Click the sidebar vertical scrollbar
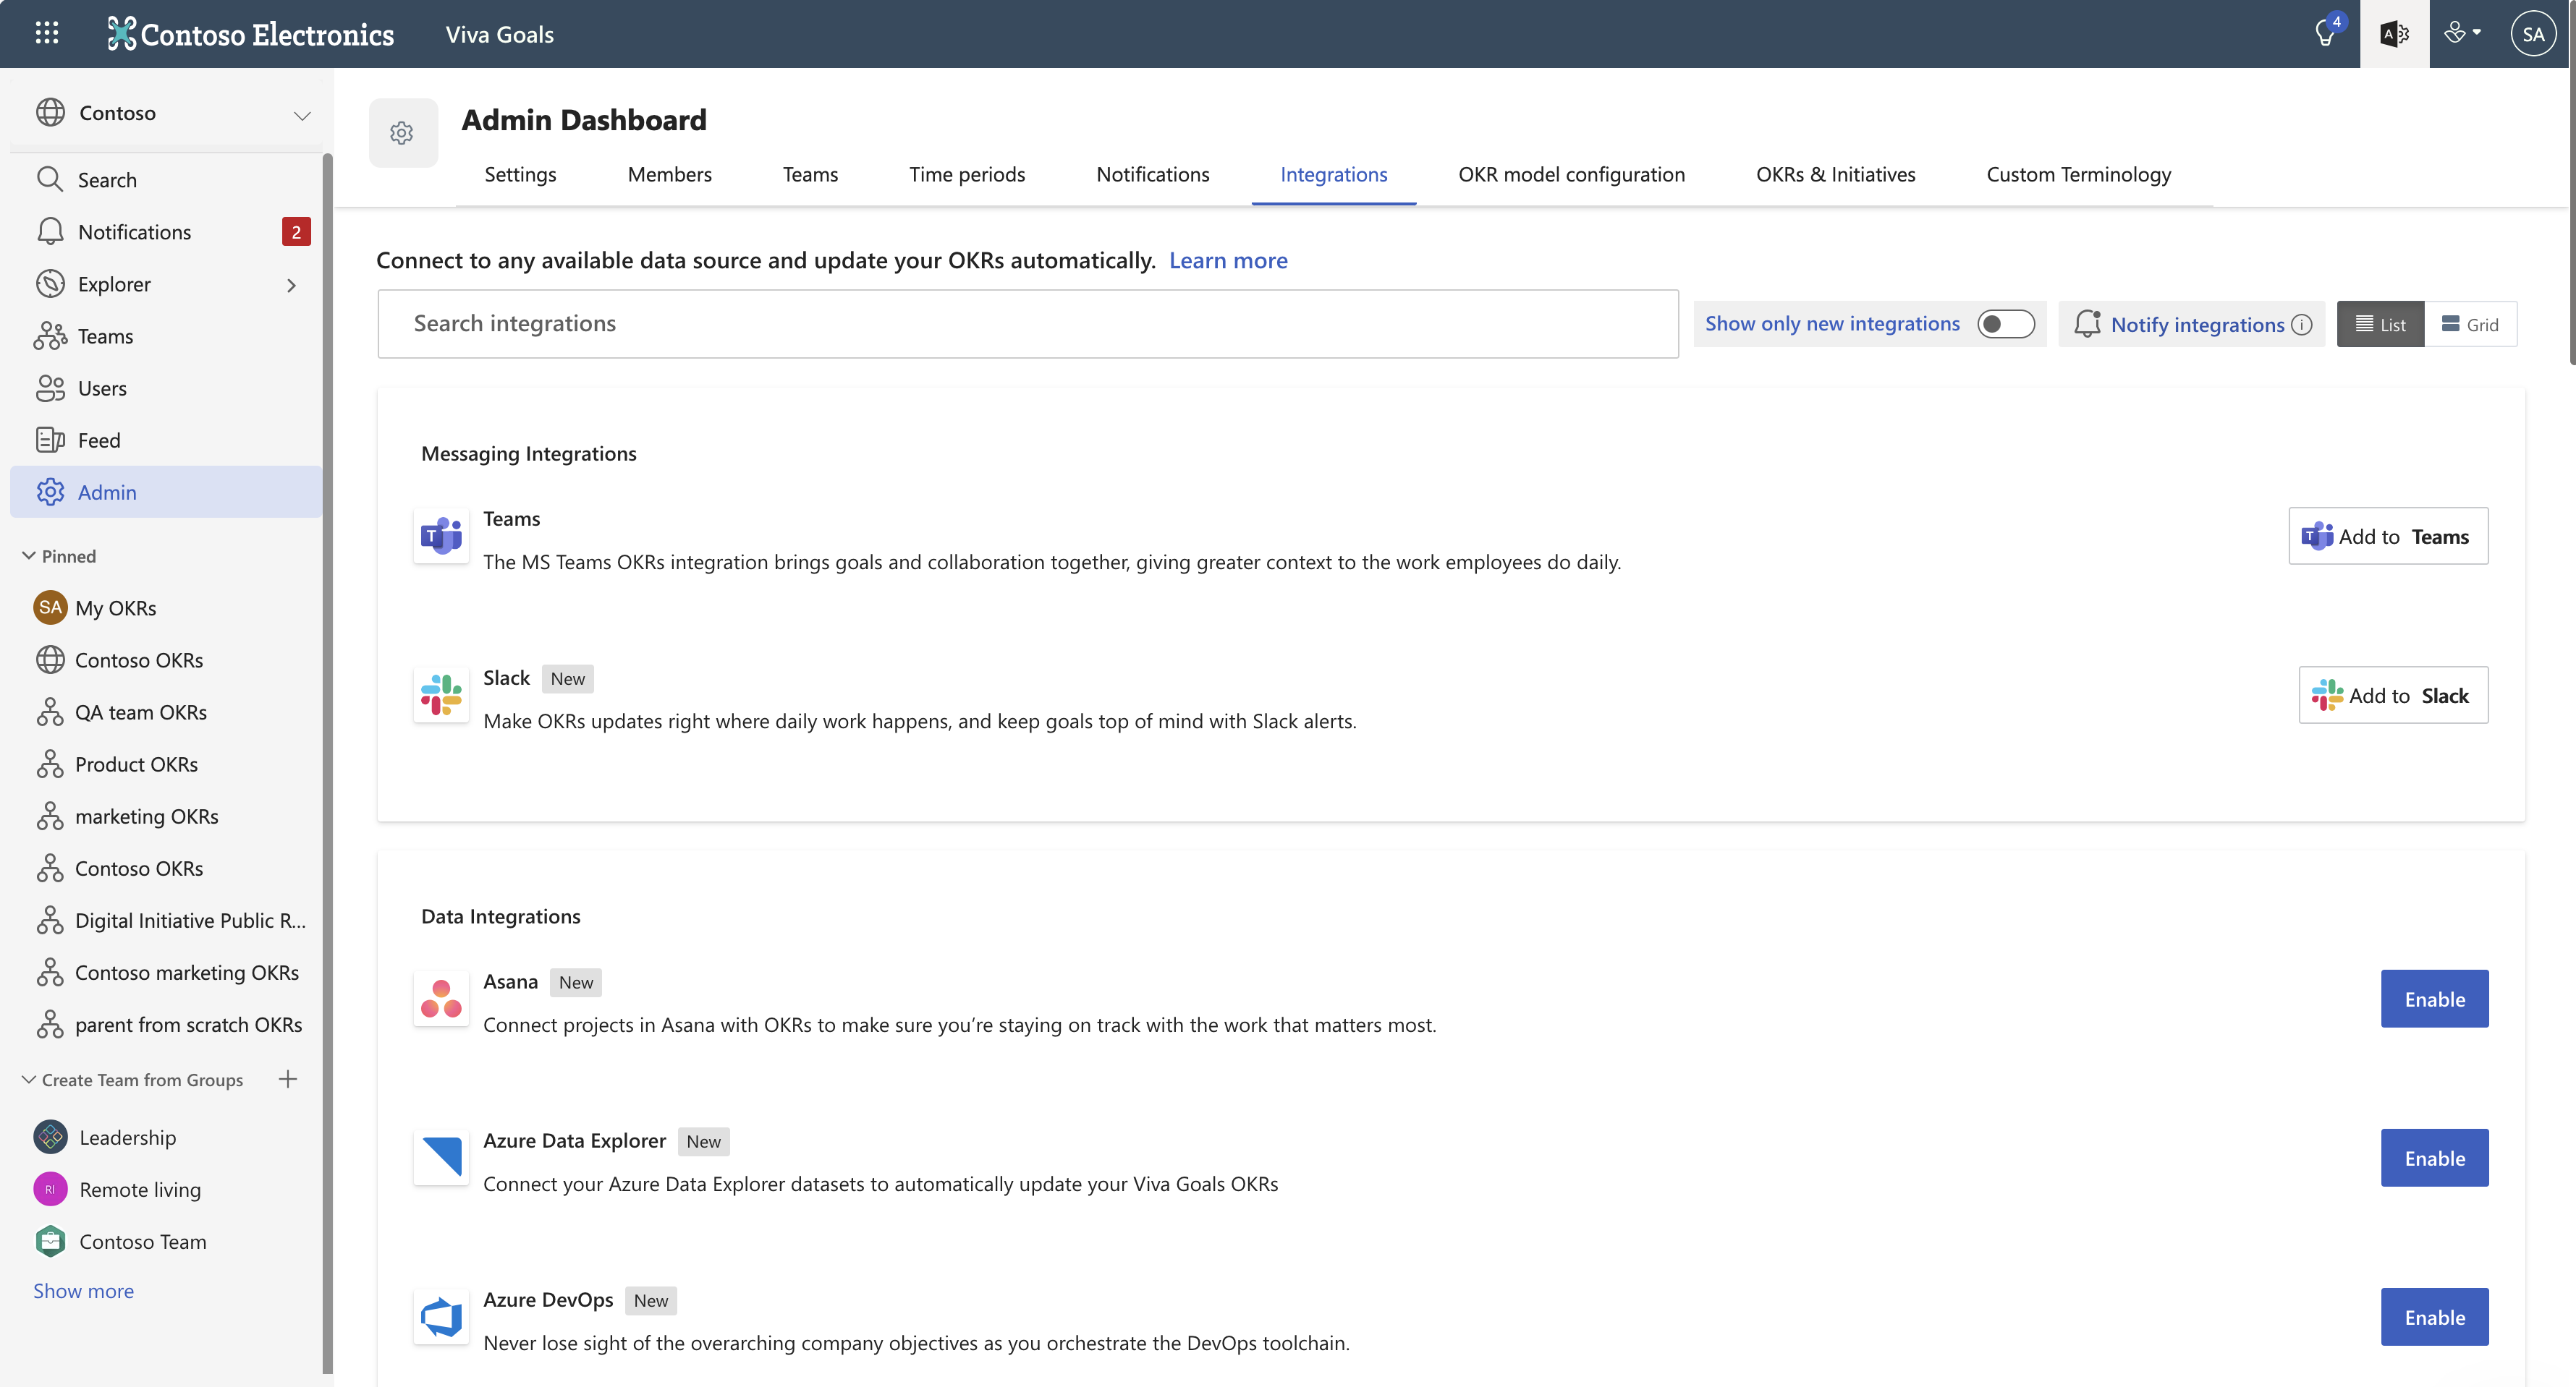 click(327, 764)
